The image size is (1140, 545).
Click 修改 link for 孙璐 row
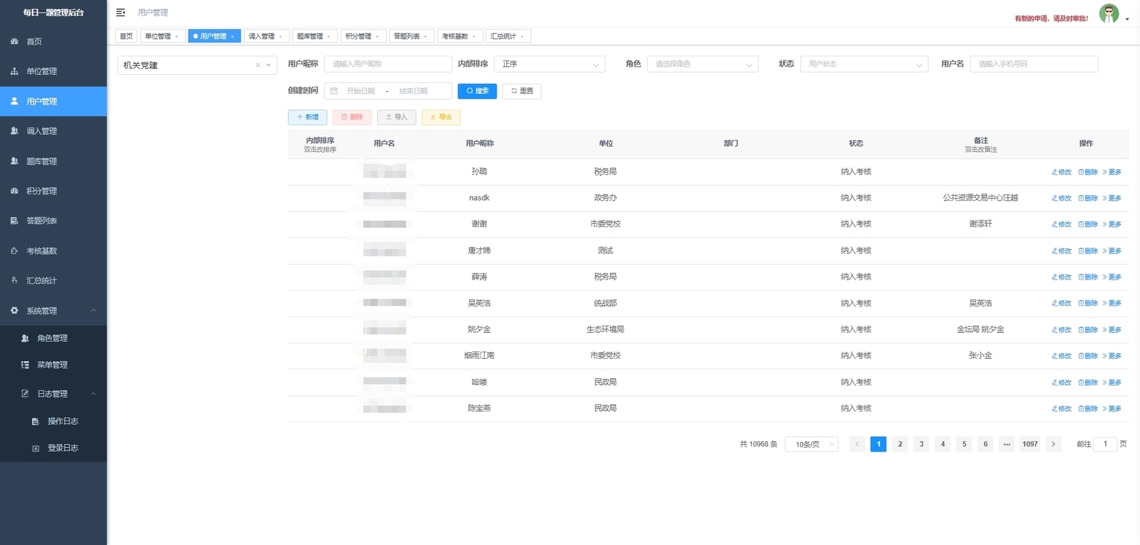click(1061, 172)
